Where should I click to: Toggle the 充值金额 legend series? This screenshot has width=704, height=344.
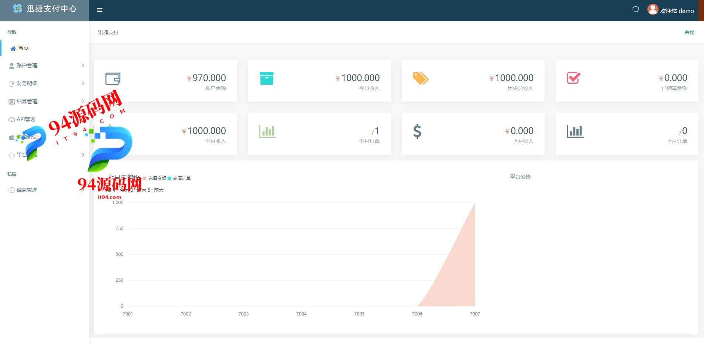(x=157, y=178)
